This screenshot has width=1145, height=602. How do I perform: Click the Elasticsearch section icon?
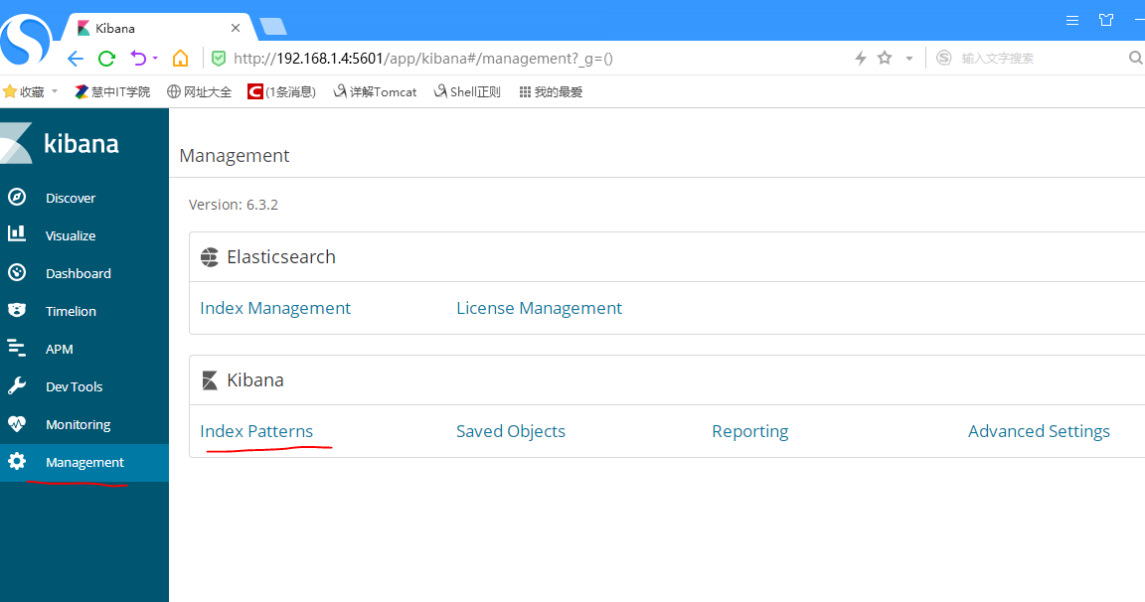pos(210,257)
